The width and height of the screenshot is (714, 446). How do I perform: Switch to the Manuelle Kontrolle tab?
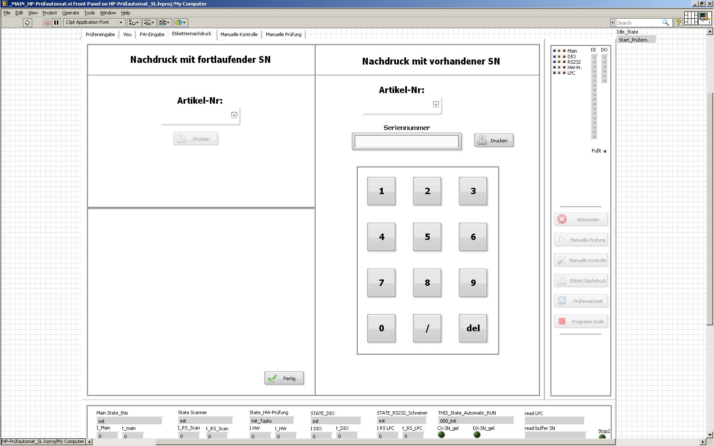point(239,34)
